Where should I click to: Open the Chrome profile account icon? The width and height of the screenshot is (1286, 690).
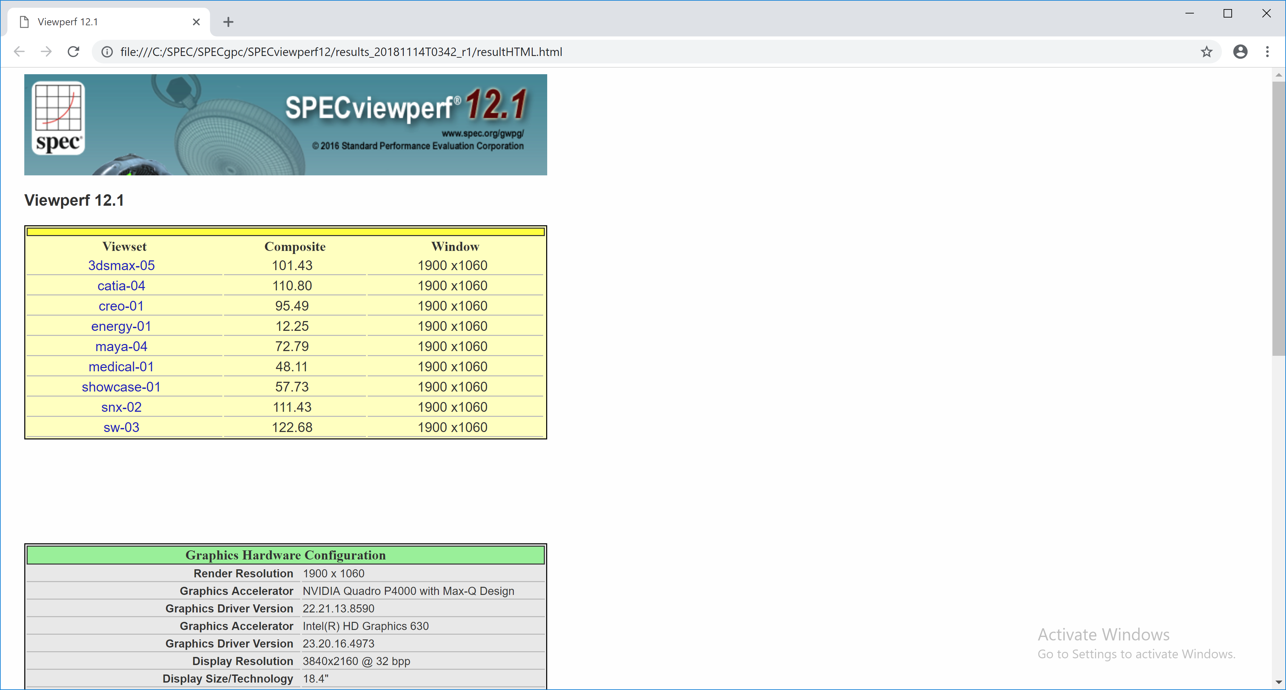tap(1240, 51)
